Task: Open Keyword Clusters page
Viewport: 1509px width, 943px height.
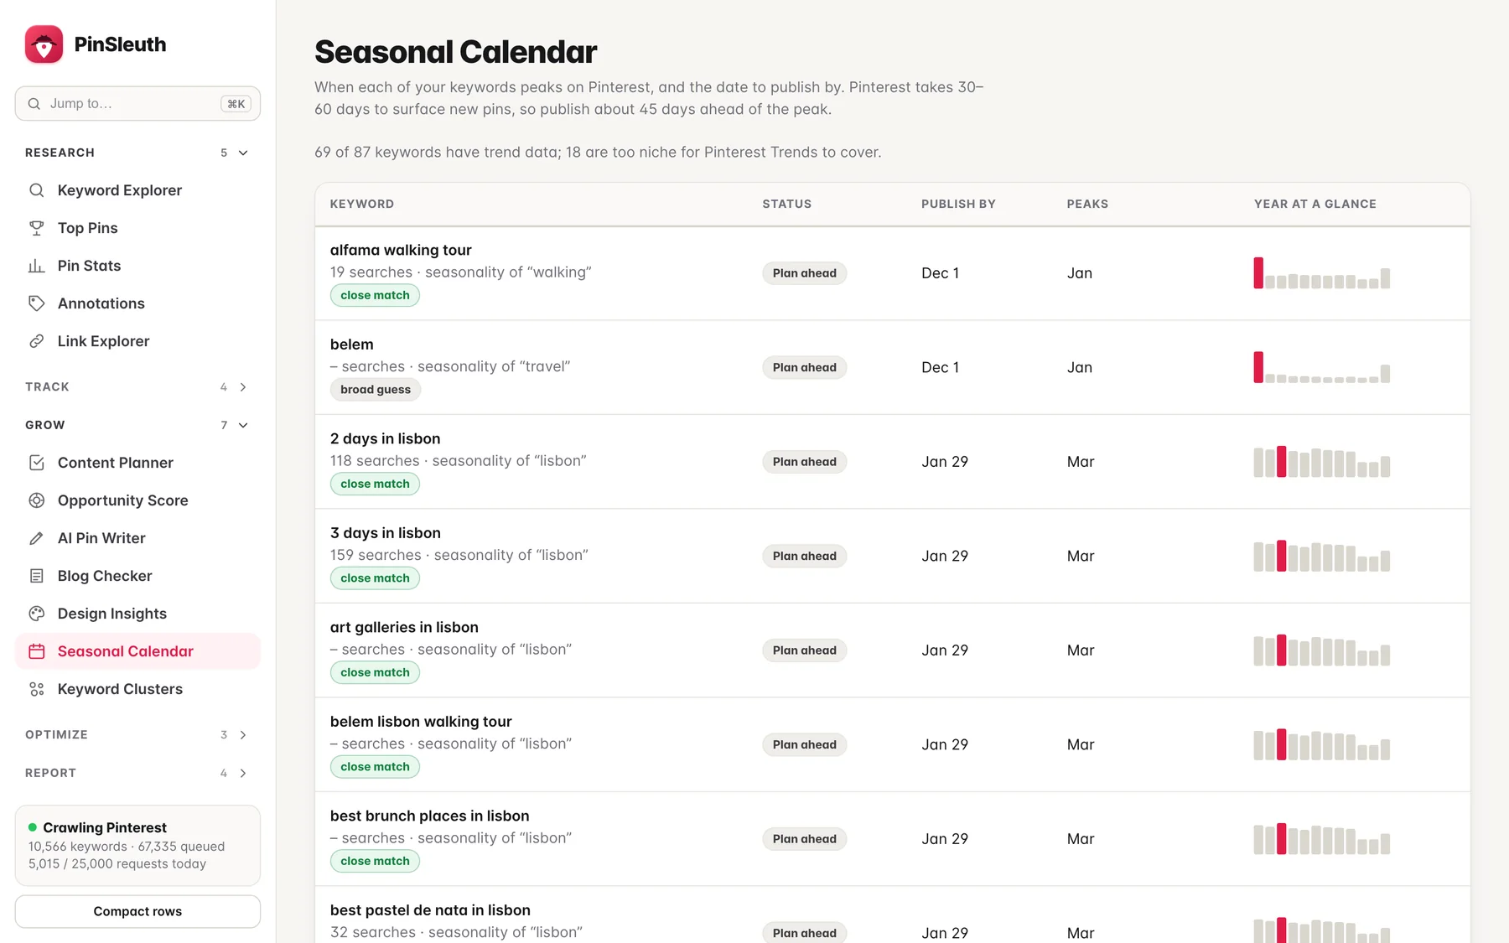Action: point(137,689)
